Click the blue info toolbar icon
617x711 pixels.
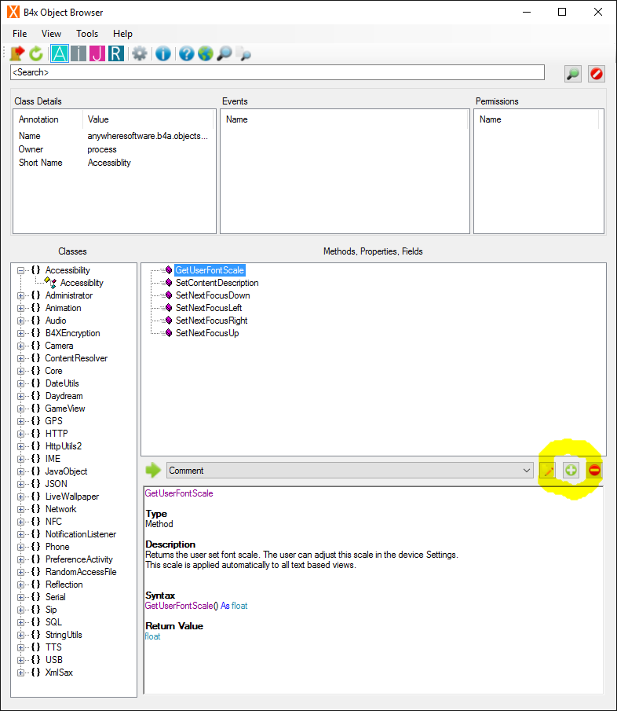click(x=163, y=53)
